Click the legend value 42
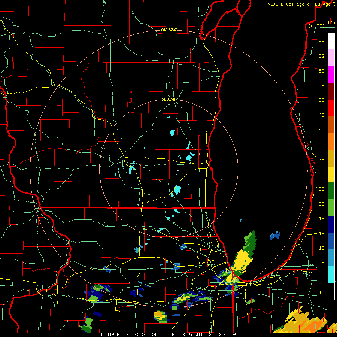Screen dimensions: 337x337 click(322, 130)
